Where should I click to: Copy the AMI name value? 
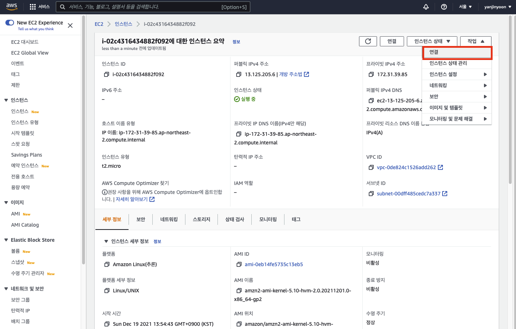click(x=239, y=291)
